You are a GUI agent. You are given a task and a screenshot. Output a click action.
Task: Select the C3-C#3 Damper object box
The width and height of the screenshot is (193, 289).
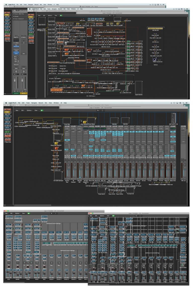click(x=58, y=176)
